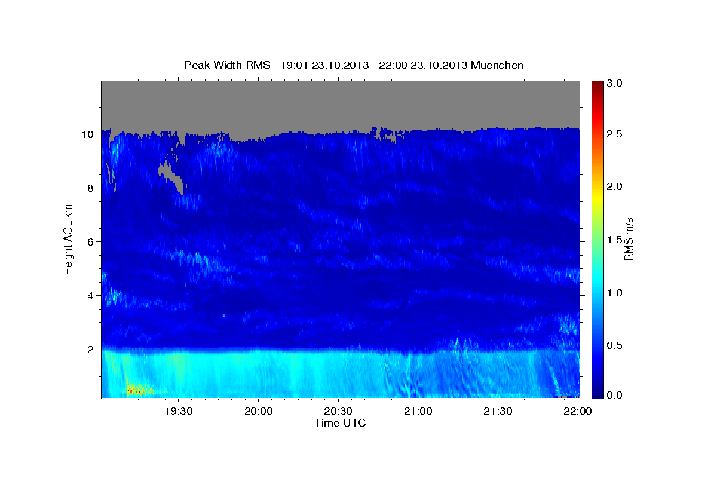717x478 pixels.
Task: Click the colorbar value 1.0
Action: tap(615, 293)
